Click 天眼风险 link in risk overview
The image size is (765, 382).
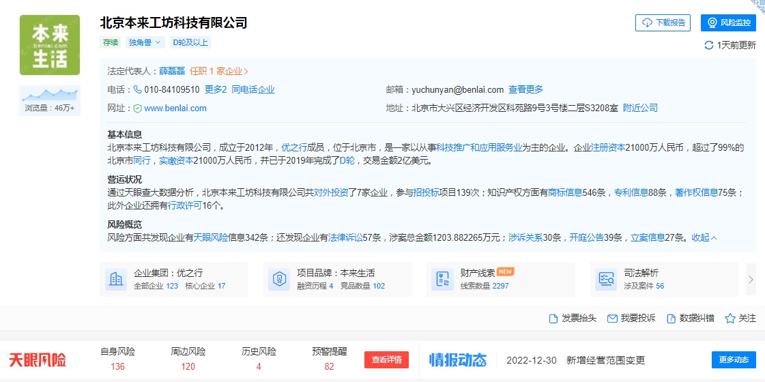coord(211,238)
